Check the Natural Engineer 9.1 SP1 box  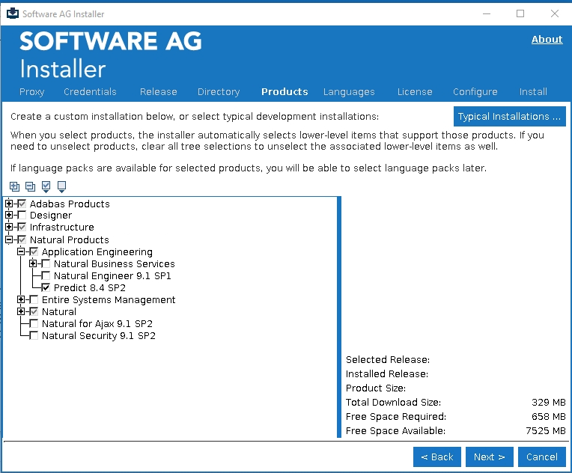(x=46, y=276)
